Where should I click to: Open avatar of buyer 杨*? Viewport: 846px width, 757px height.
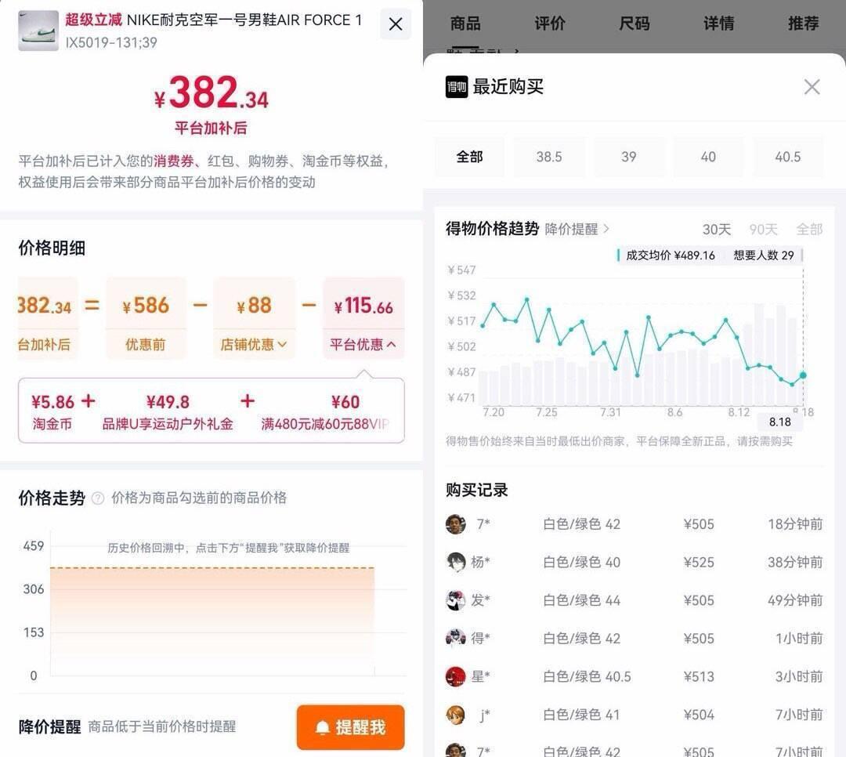455,562
